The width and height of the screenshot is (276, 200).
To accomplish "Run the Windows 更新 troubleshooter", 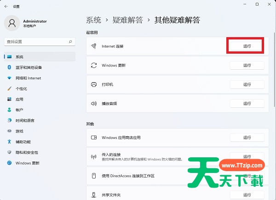I will (x=247, y=66).
